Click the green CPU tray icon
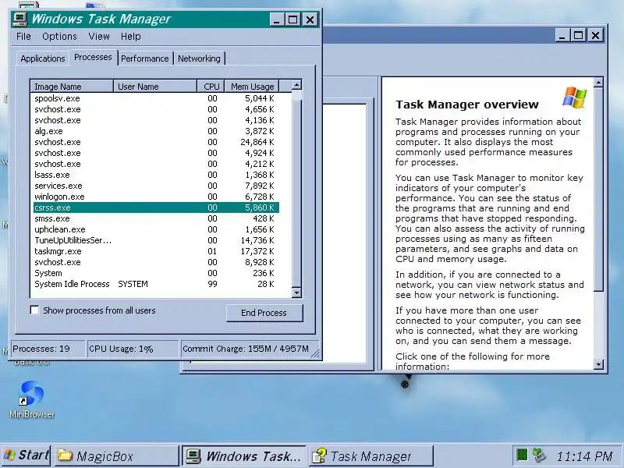The height and width of the screenshot is (468, 624). tap(522, 455)
